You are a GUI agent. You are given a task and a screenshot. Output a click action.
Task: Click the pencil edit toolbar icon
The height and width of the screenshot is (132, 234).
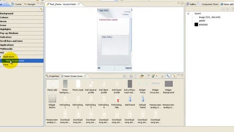(x=153, y=76)
